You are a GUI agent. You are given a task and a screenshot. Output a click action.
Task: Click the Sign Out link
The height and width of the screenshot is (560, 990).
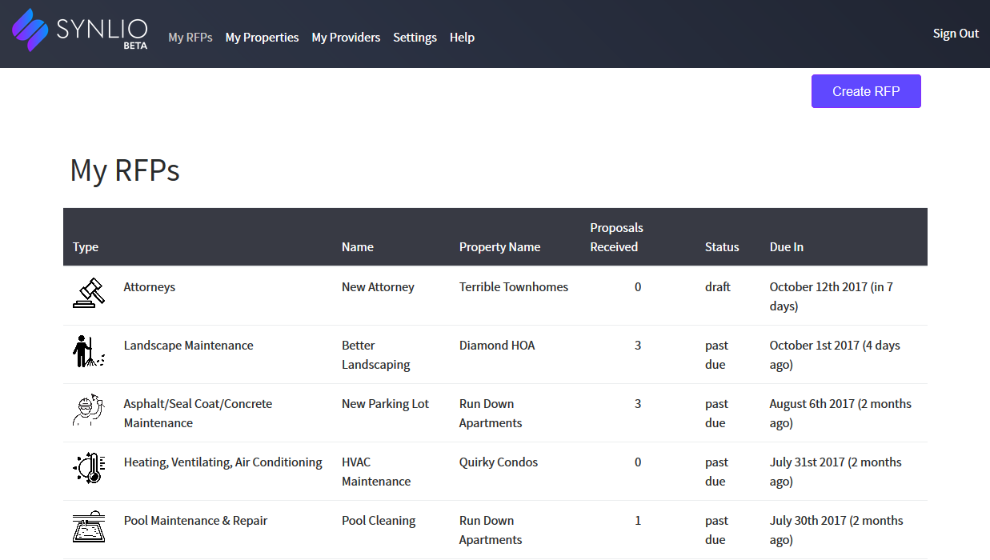956,34
